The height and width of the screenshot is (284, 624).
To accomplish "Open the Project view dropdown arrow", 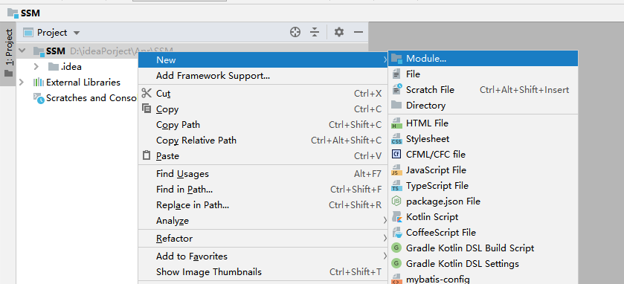I will [x=77, y=33].
